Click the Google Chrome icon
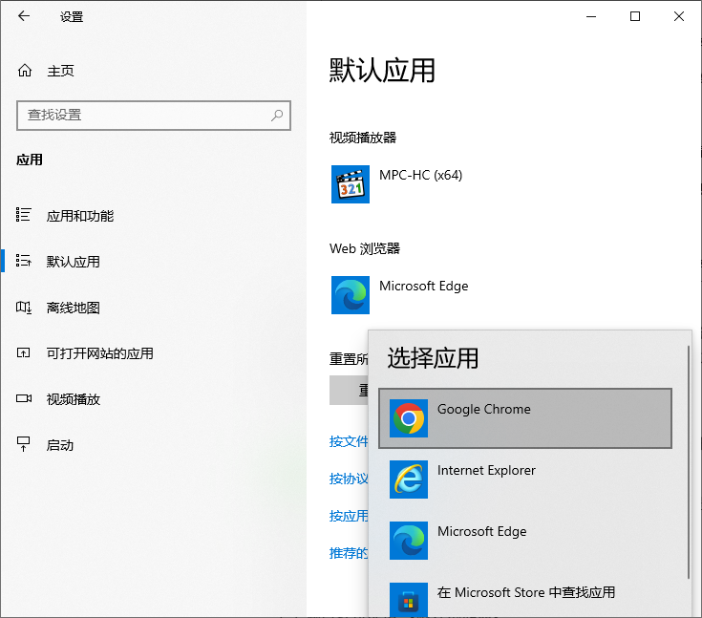This screenshot has height=618, width=702. tap(409, 418)
